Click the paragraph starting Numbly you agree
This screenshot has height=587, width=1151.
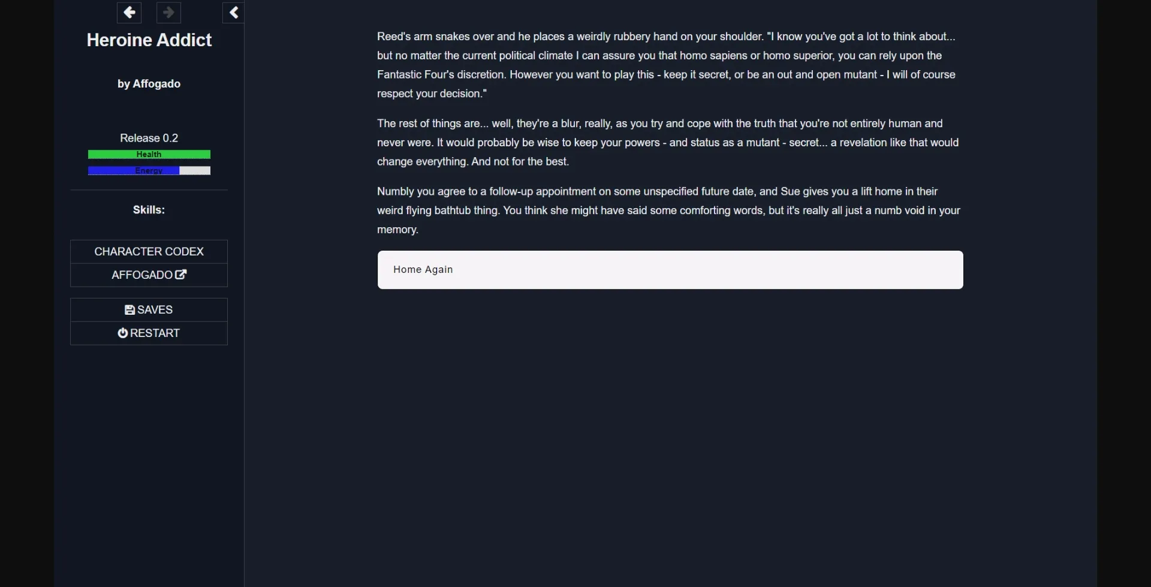click(x=668, y=210)
